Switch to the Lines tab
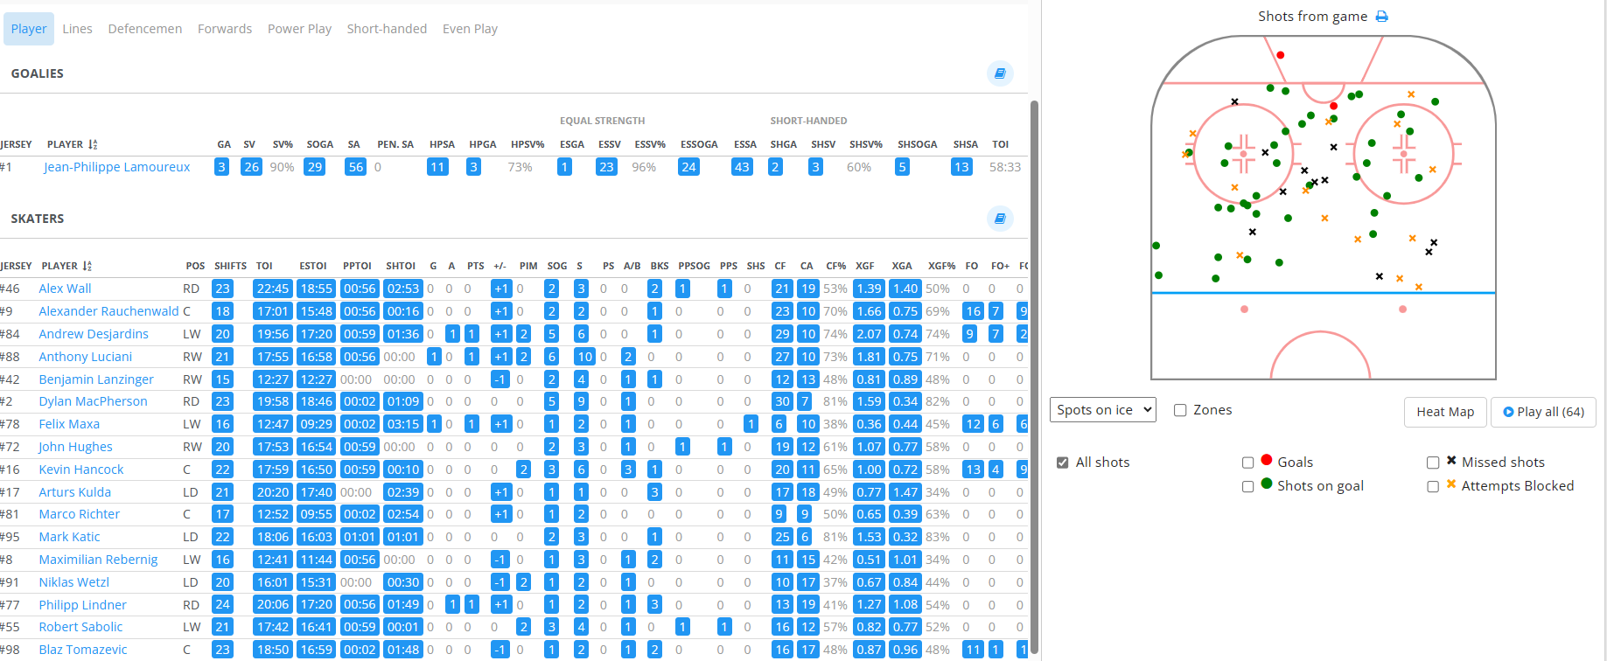Viewport: 1607px width, 661px height. [77, 29]
